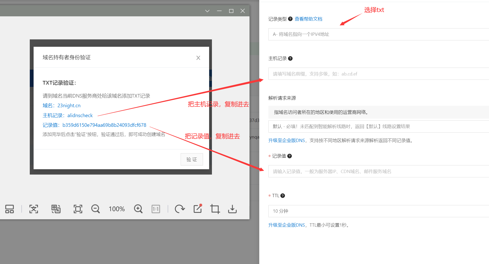The image size is (489, 264).
Task: Click the image translate icon
Action: pyautogui.click(x=56, y=209)
